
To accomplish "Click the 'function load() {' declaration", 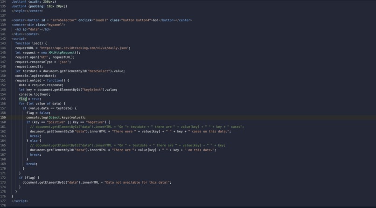I will point(31,43).
